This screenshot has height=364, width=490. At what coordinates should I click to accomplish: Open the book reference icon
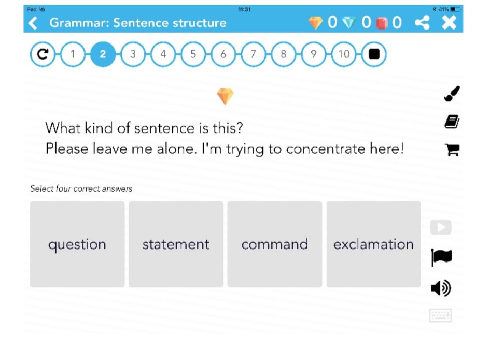point(452,122)
